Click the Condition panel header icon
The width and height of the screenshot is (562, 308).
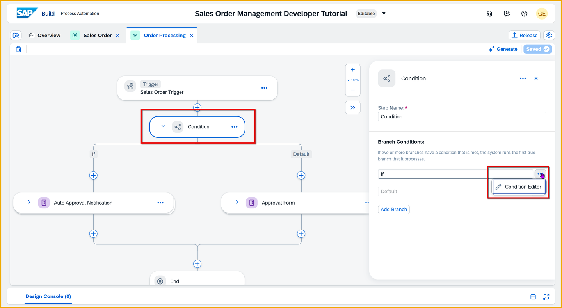pos(386,78)
